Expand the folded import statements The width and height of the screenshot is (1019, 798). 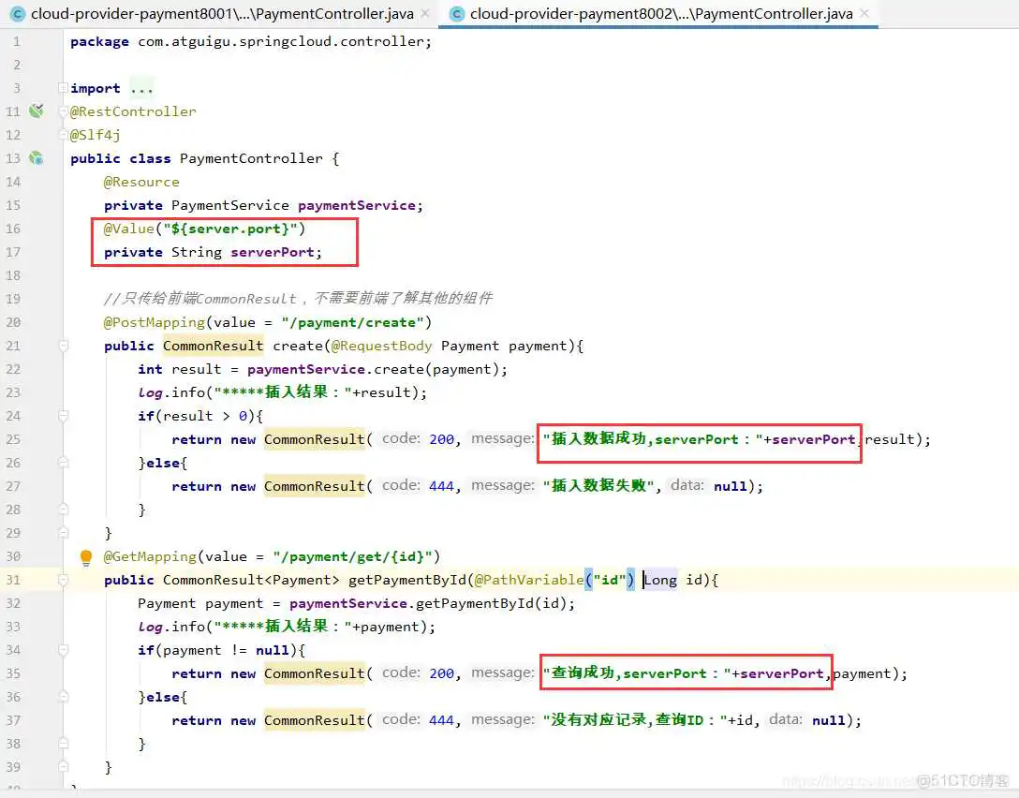[141, 87]
